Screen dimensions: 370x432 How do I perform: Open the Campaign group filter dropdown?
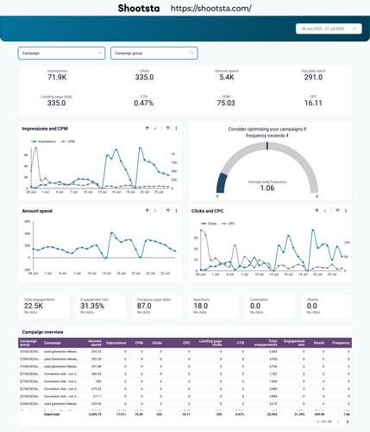coord(154,54)
